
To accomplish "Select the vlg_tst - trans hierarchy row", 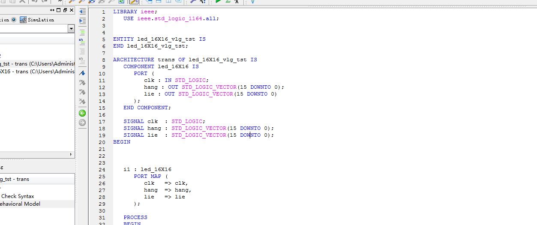I will click(x=37, y=63).
